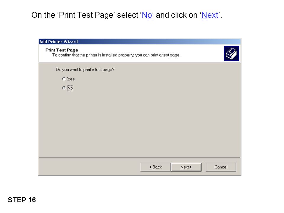This screenshot has width=284, height=213.
Task: Go to previous step with Back button
Action: pyautogui.click(x=155, y=167)
